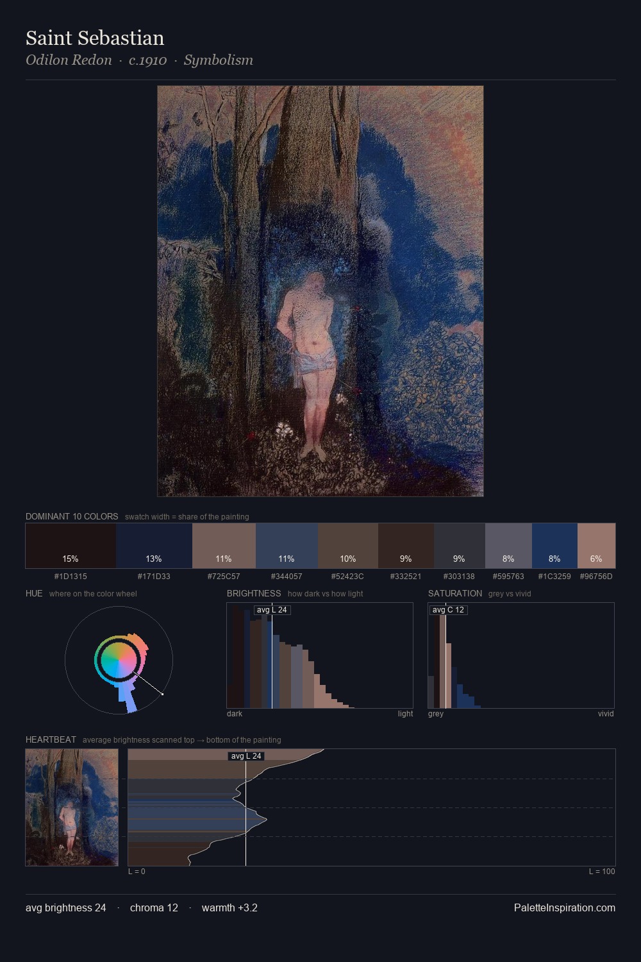
Task: Select the #725C57 color swatch
Action: coord(224,546)
